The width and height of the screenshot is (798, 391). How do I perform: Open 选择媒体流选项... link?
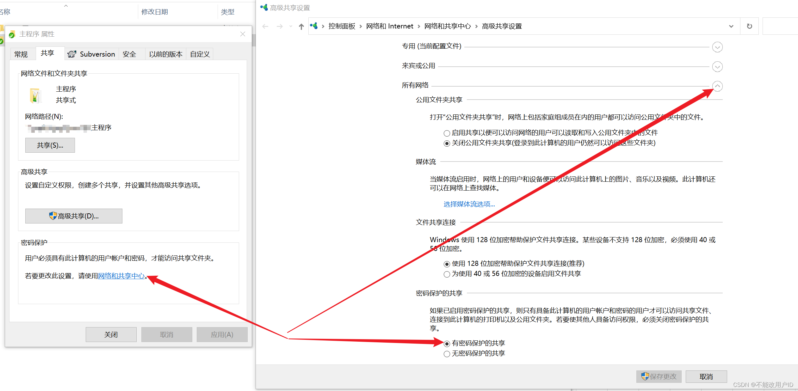click(469, 204)
